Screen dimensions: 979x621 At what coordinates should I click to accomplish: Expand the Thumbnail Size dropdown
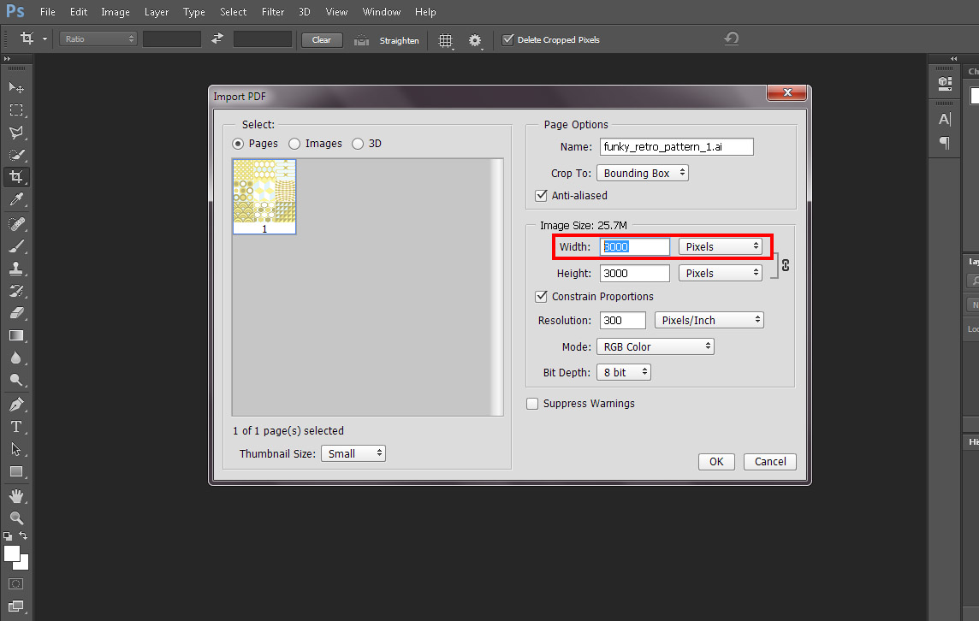(353, 453)
